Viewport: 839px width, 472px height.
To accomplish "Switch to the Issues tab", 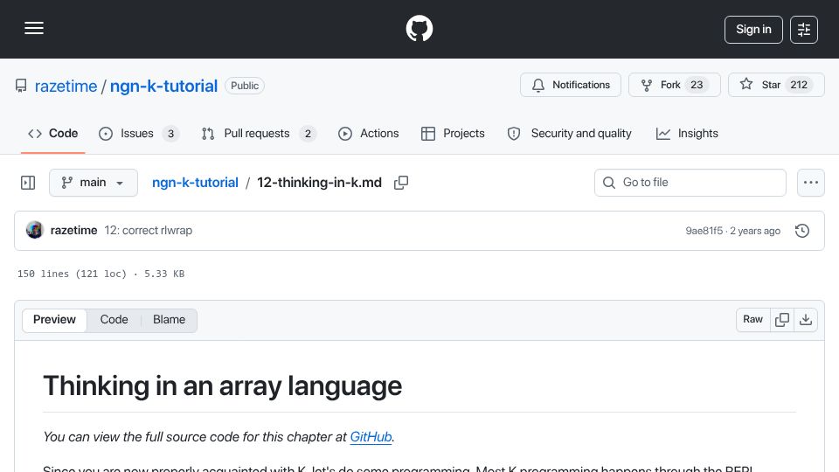I will click(x=139, y=134).
